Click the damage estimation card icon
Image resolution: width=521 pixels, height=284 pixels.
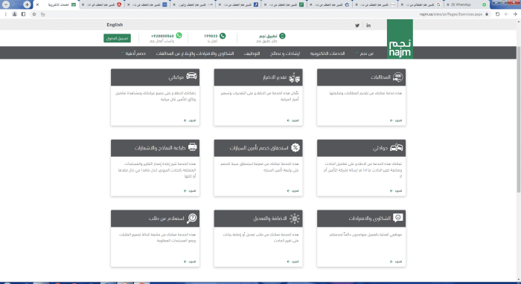(x=295, y=77)
